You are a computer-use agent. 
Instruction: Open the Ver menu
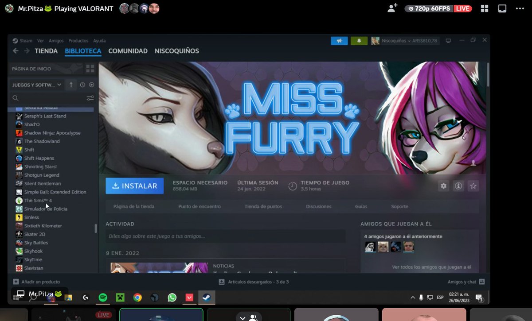point(40,41)
